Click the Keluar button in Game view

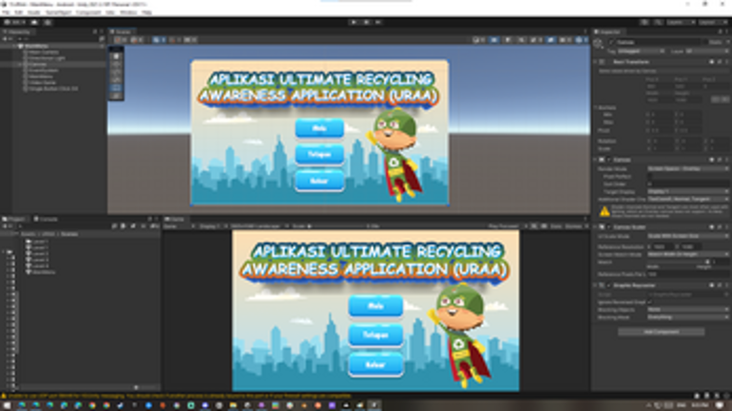(x=375, y=365)
